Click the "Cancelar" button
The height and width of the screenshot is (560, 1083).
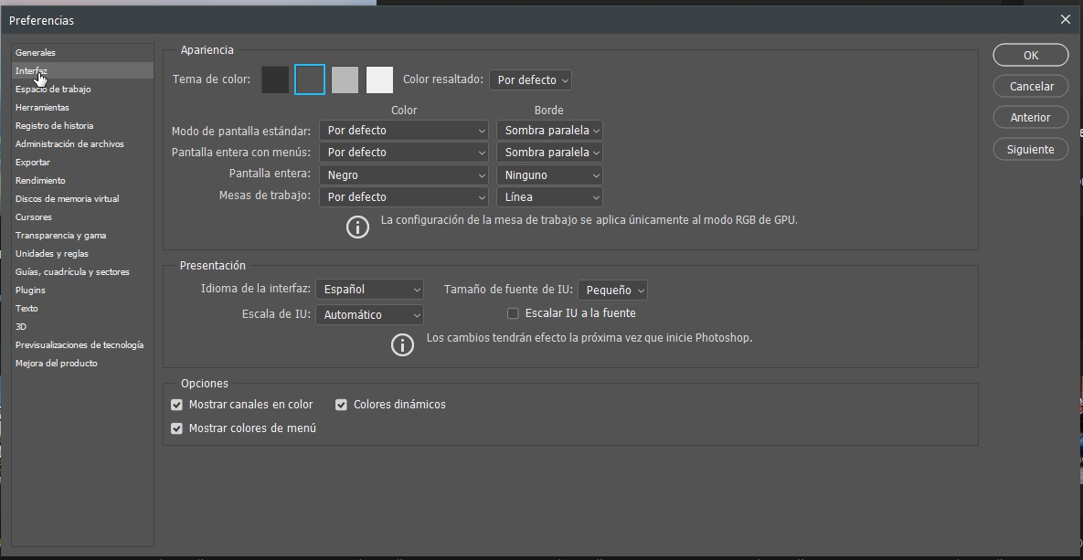(1030, 86)
